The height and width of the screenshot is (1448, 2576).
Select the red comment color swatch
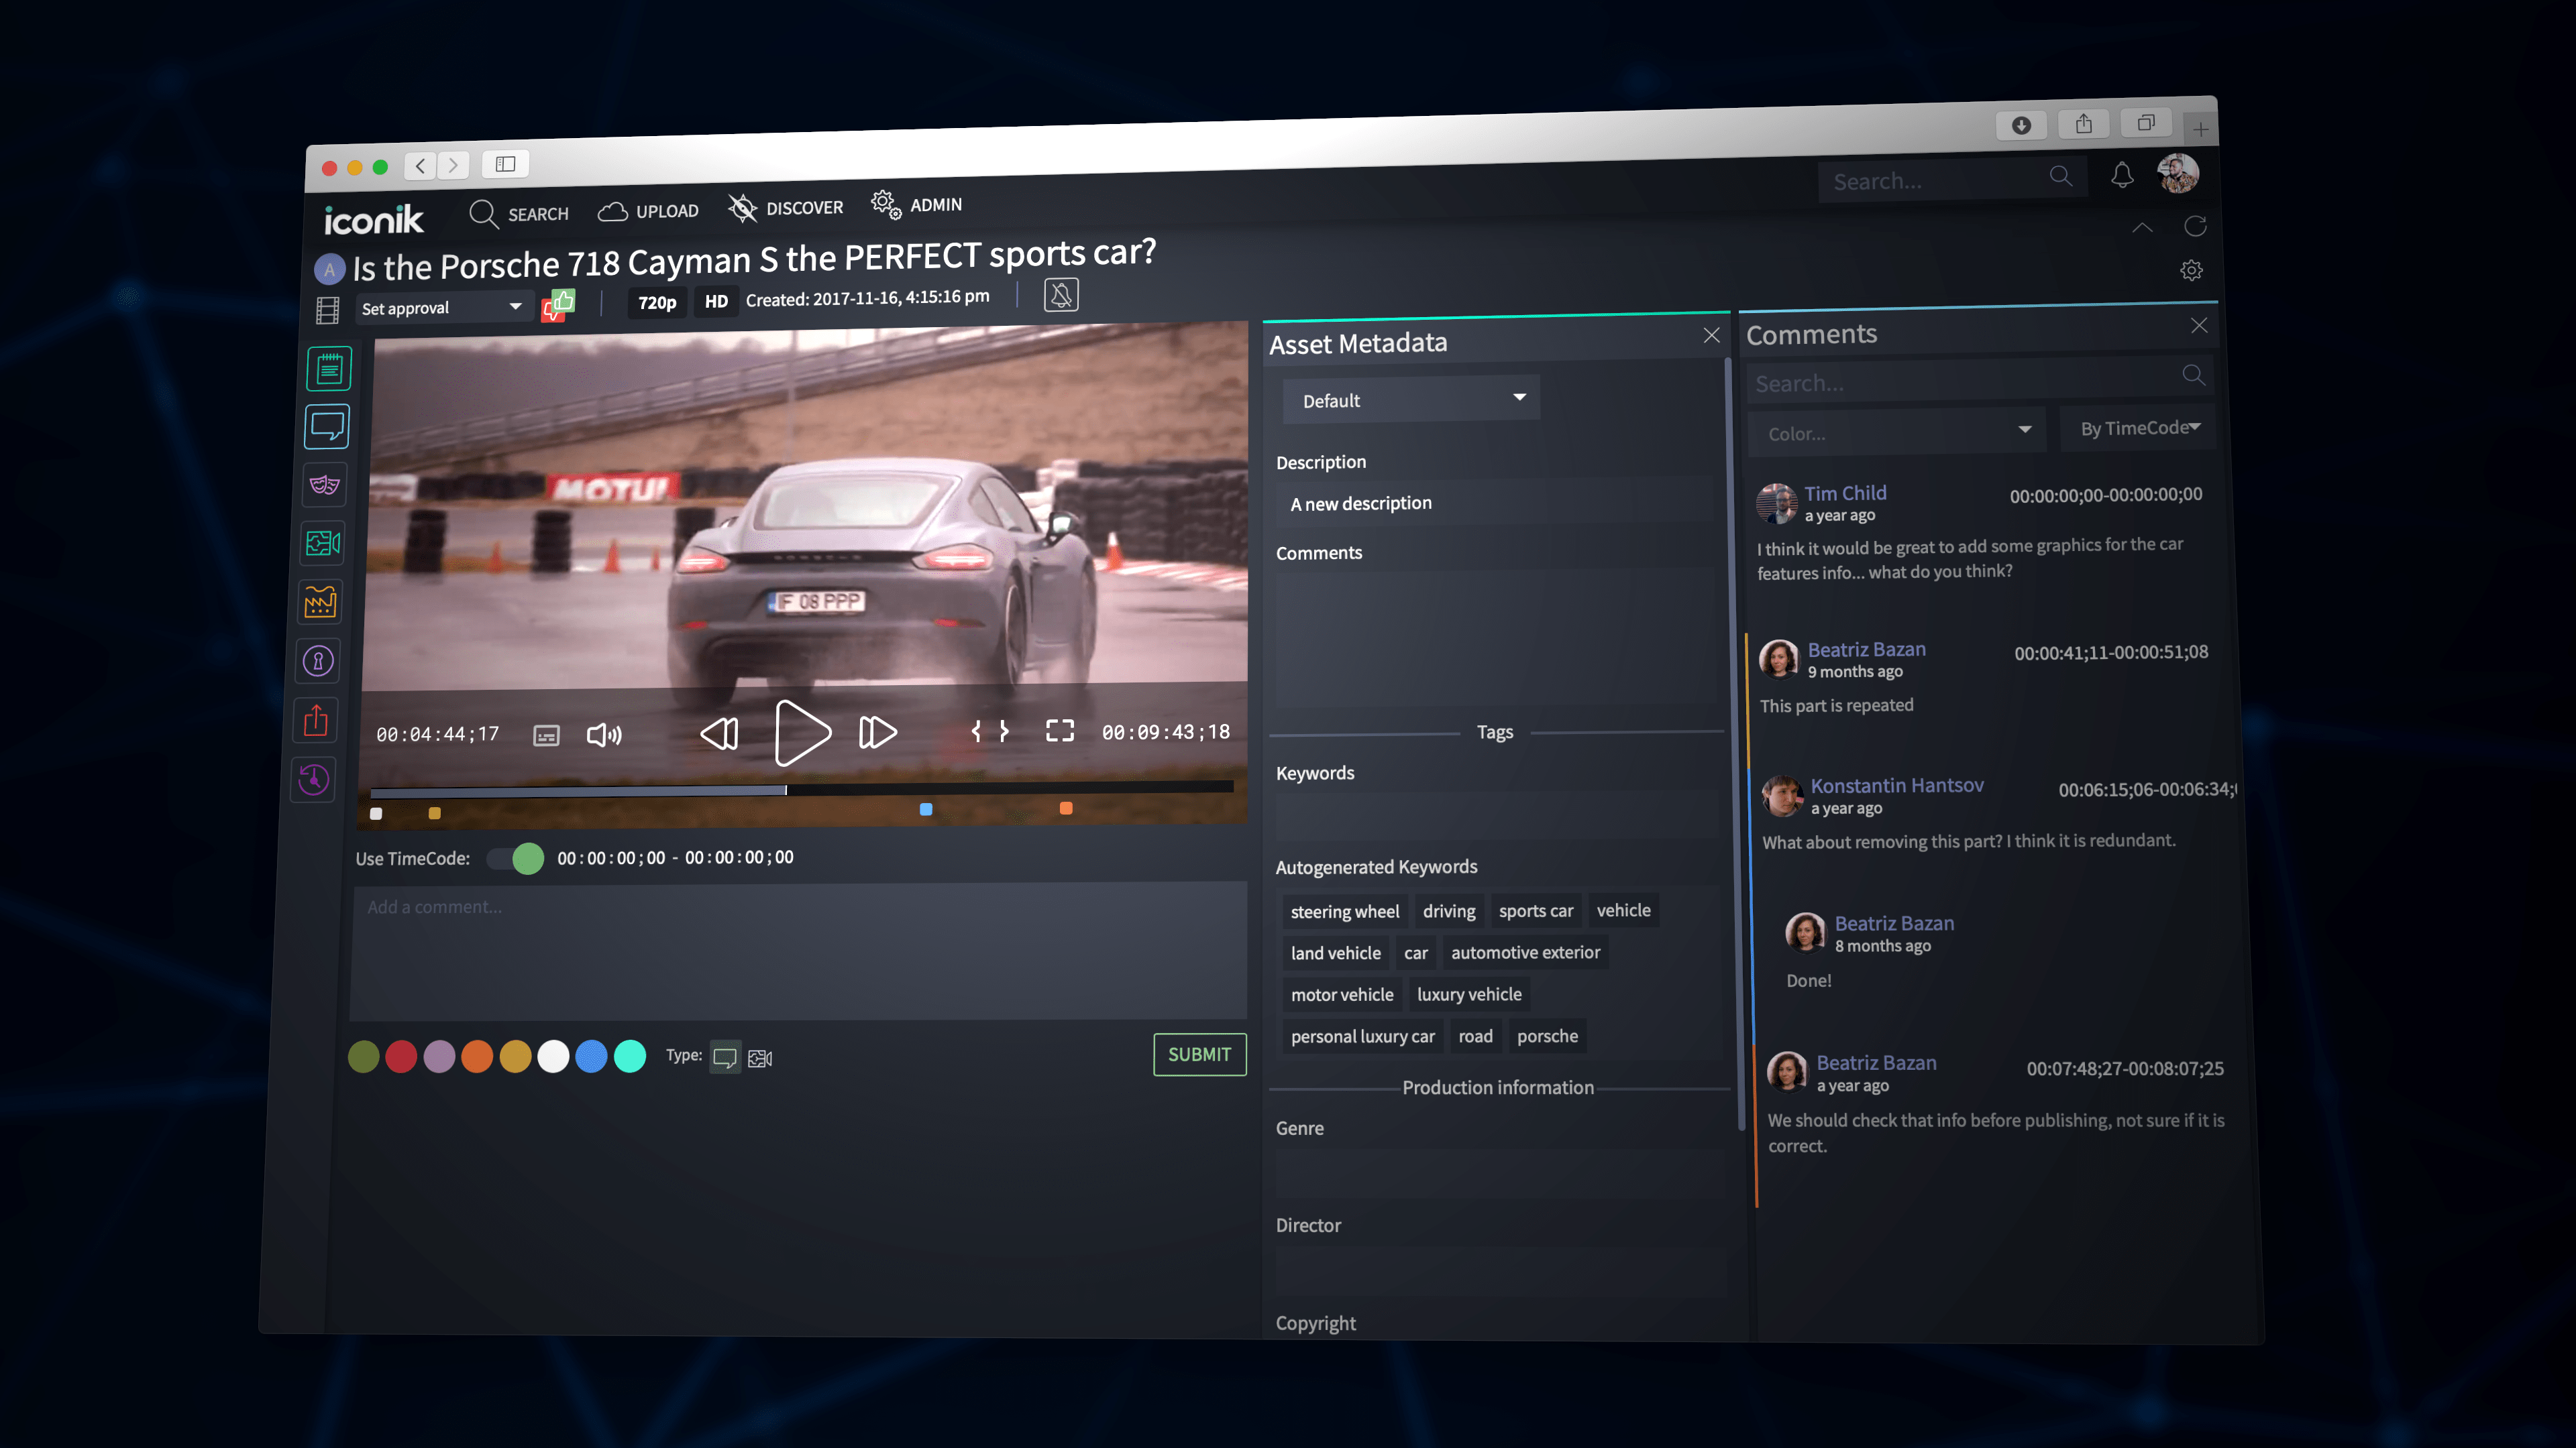[401, 1057]
